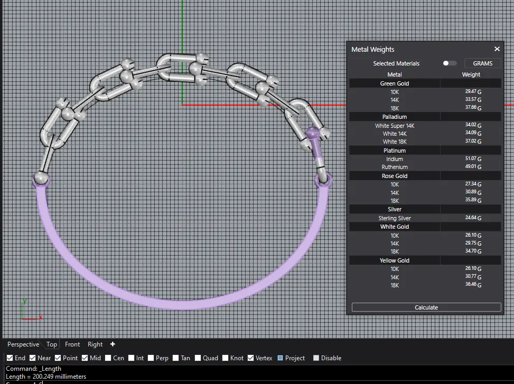Turn on the Perp object snap
The image size is (514, 384).
click(x=151, y=358)
